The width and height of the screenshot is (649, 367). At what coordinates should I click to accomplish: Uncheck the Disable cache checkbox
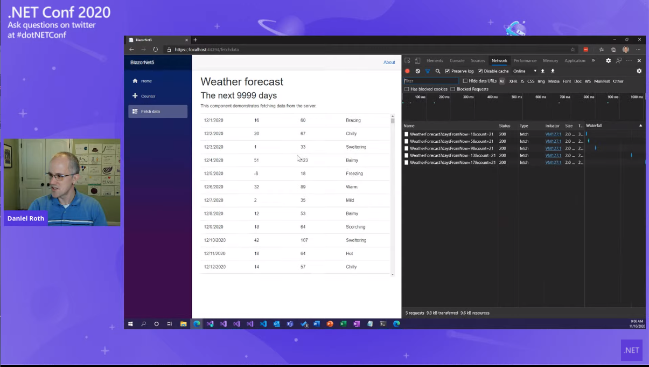click(480, 71)
